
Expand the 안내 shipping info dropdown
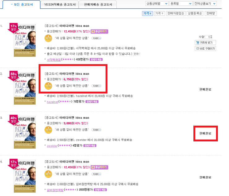(136, 54)
